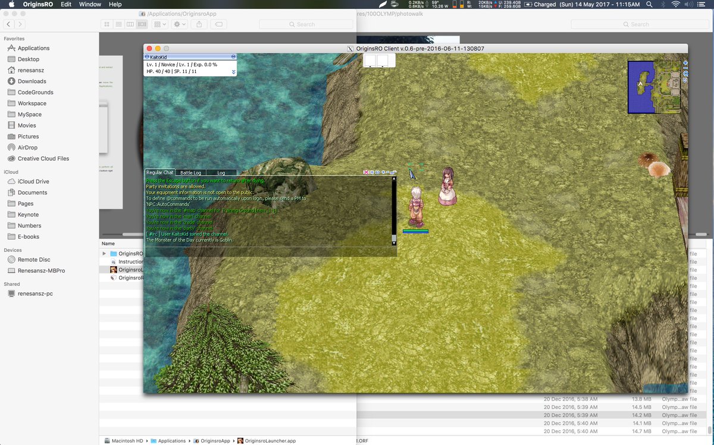Viewport: 714px width, 445px height.
Task: Open Numbers in Finder sidebar
Action: [29, 226]
